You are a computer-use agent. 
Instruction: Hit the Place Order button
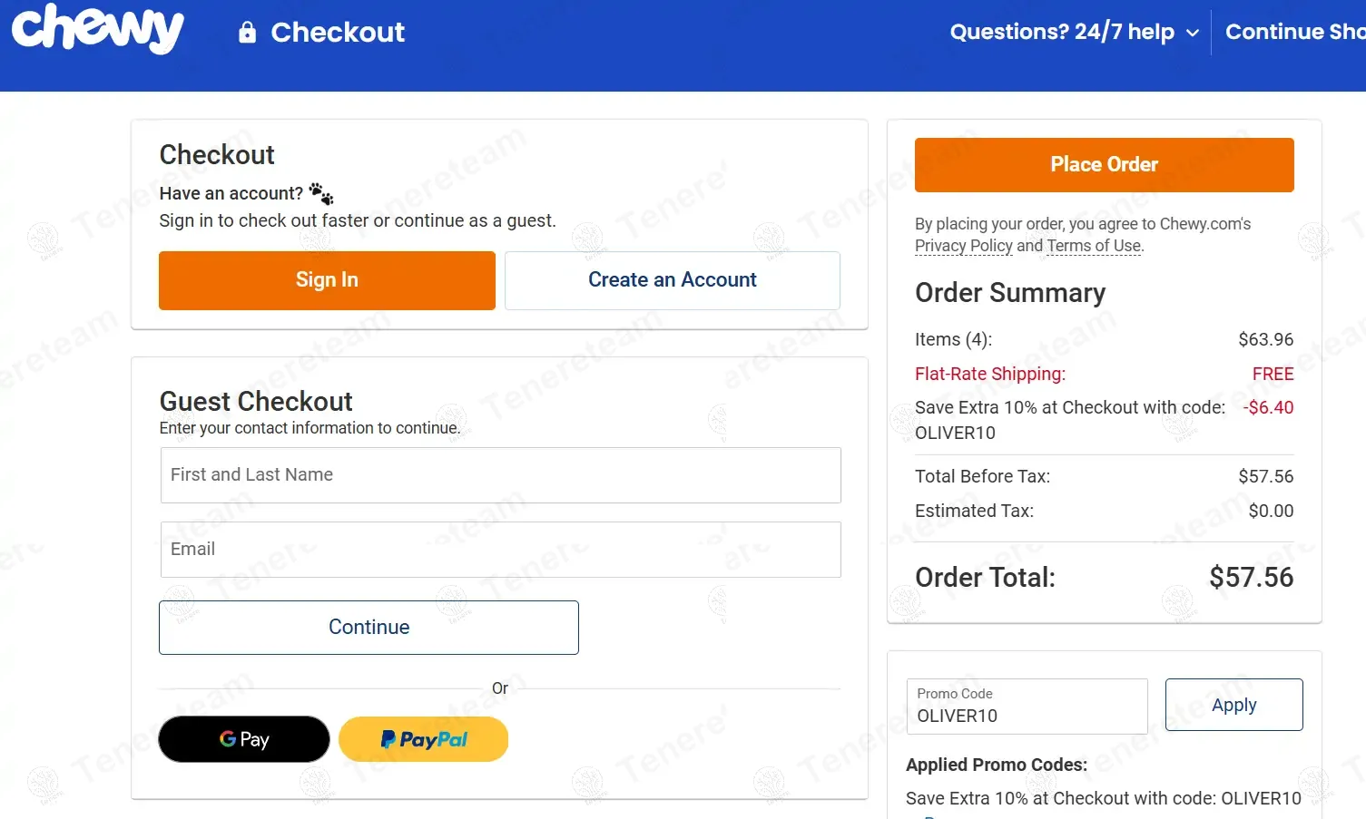pos(1104,165)
